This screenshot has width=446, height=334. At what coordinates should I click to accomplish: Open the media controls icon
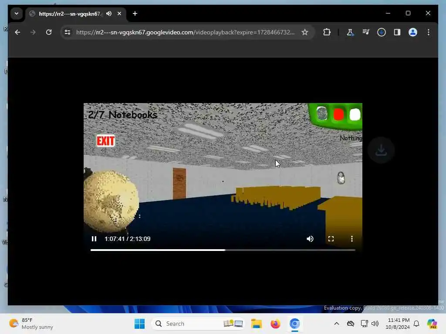[366, 32]
